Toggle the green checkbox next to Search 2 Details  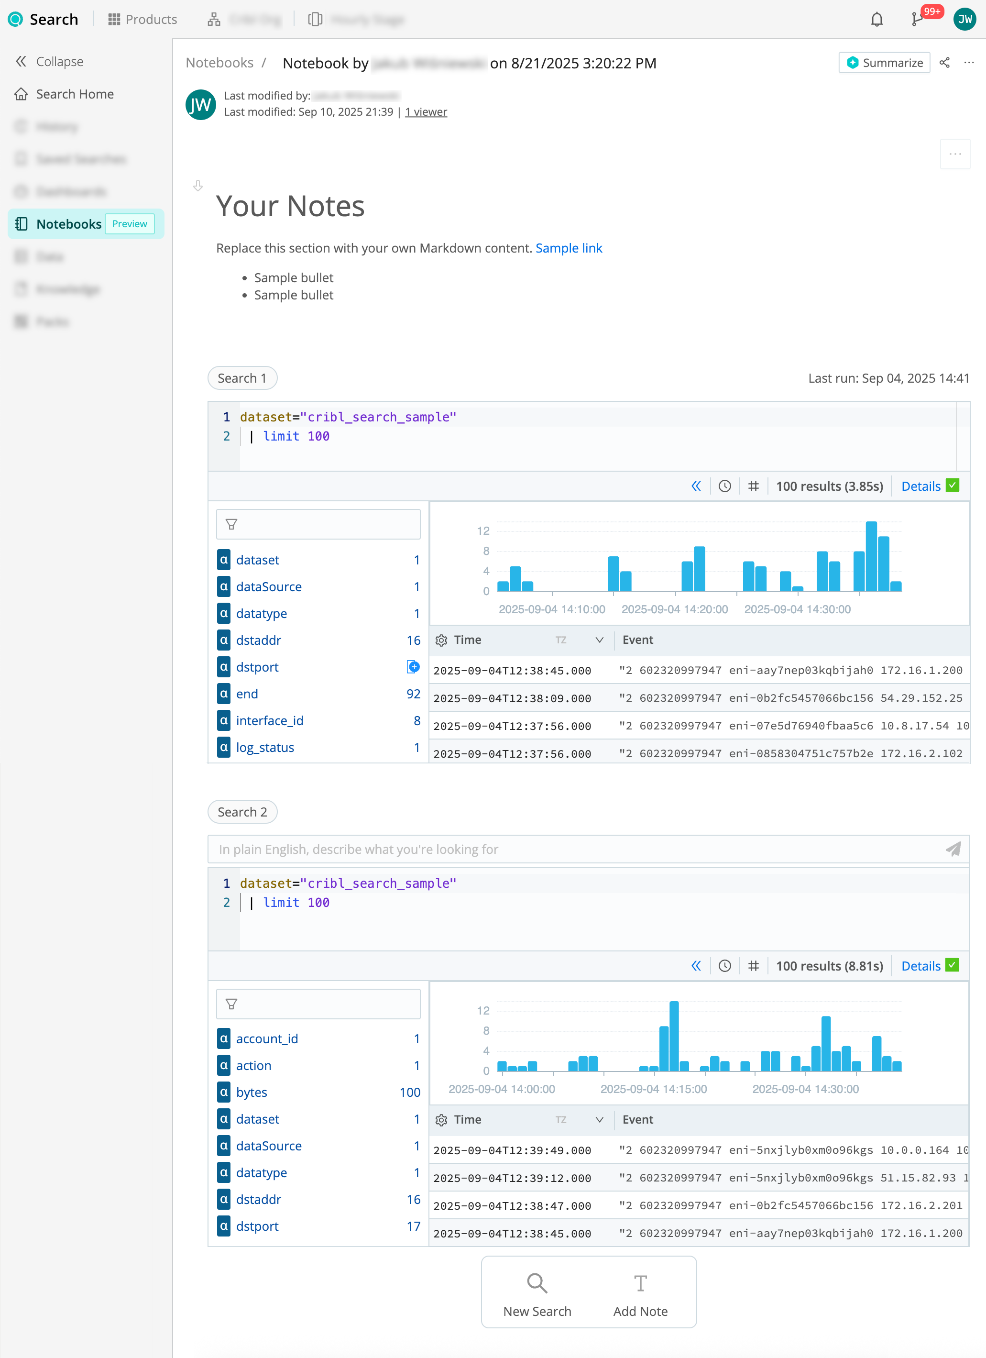(953, 965)
